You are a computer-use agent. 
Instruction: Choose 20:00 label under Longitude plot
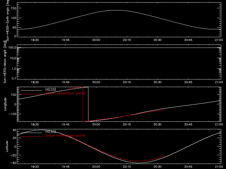[x=96, y=124]
